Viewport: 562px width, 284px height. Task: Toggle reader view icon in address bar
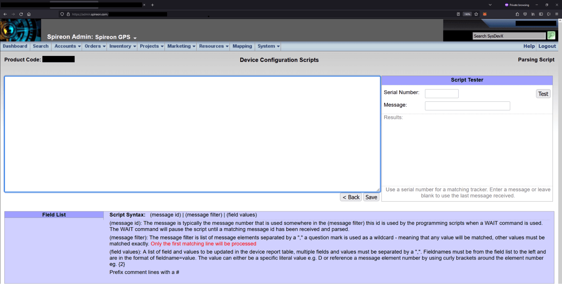point(458,14)
